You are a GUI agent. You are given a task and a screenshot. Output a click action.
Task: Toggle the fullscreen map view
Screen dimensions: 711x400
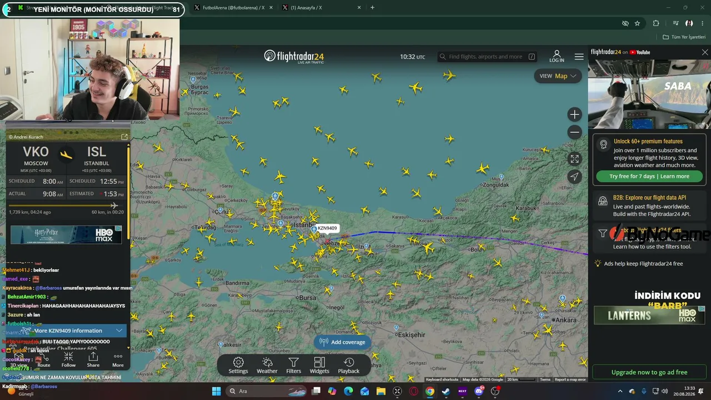[574, 159]
